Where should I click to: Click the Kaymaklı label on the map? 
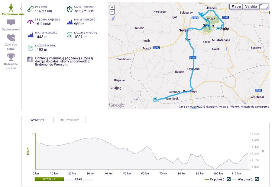[193, 69]
